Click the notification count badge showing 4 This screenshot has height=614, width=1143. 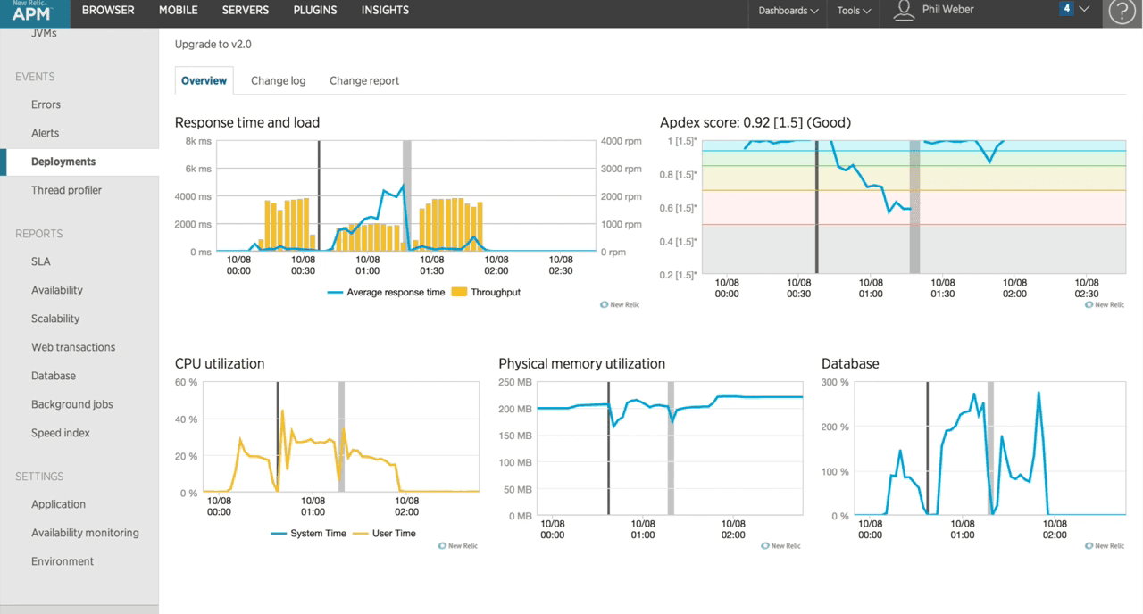[1066, 9]
